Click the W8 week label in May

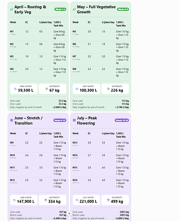(x=74, y=69)
